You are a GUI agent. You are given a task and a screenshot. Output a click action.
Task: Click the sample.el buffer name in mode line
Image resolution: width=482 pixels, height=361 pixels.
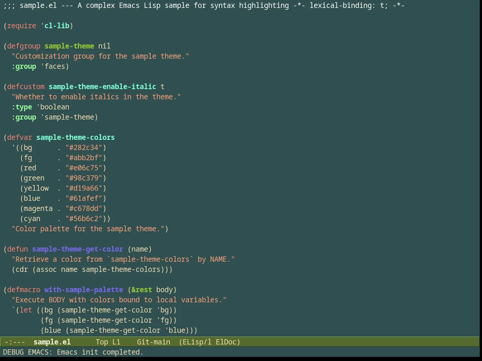(x=52, y=342)
